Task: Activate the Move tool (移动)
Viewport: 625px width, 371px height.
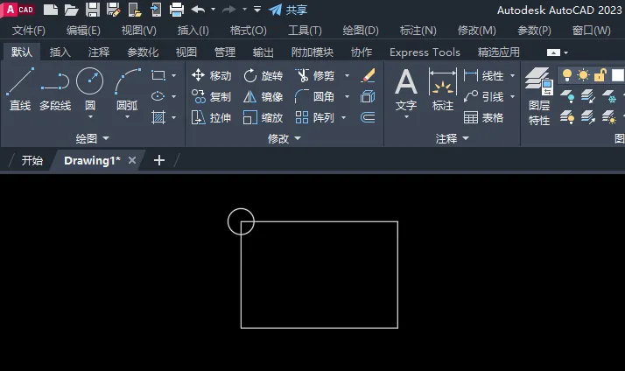Action: [x=211, y=75]
